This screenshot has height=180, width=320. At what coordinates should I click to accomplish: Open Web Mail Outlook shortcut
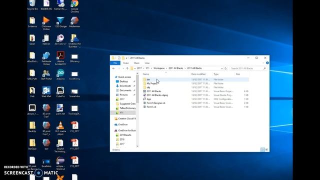46,92
